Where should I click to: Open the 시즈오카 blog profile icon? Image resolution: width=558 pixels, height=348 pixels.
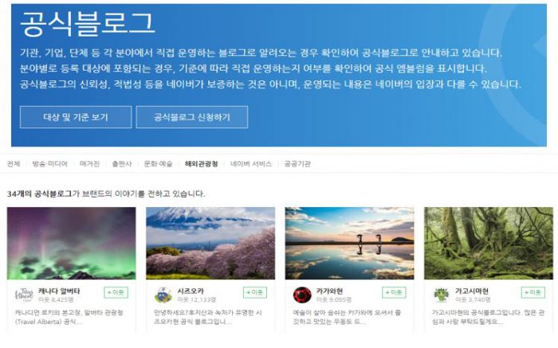163,295
